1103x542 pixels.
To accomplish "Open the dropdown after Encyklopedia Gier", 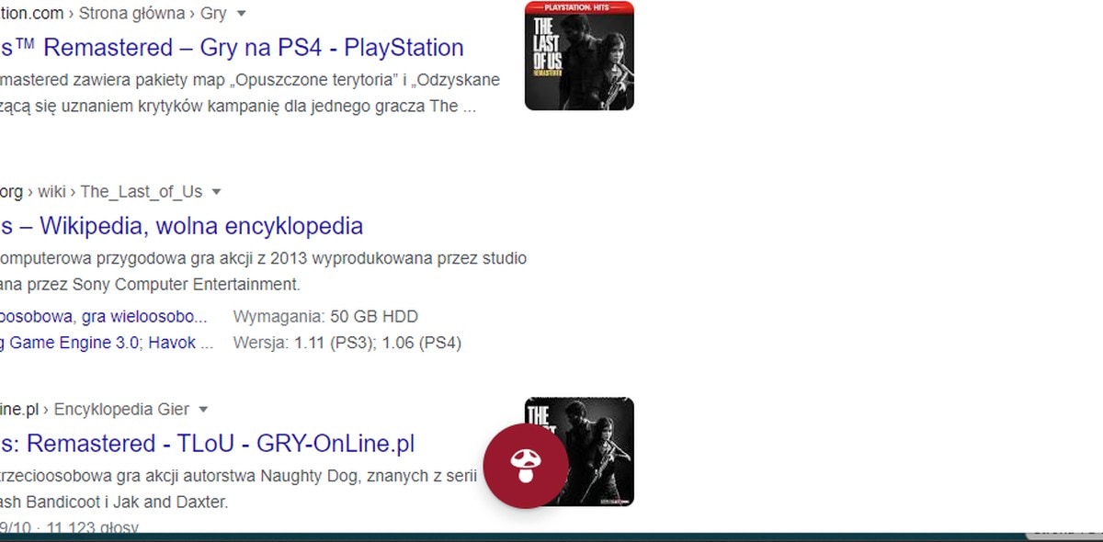I will [204, 410].
